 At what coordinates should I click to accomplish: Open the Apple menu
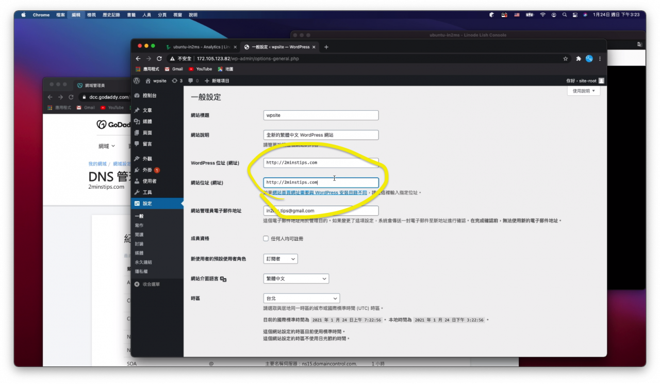point(24,15)
